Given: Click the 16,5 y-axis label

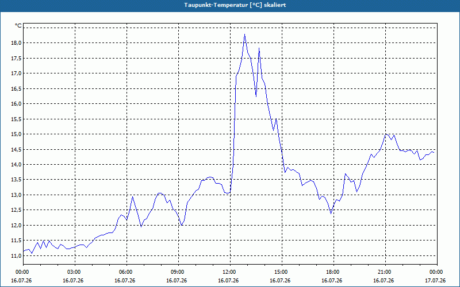Looking at the screenshot, I should click(16, 88).
